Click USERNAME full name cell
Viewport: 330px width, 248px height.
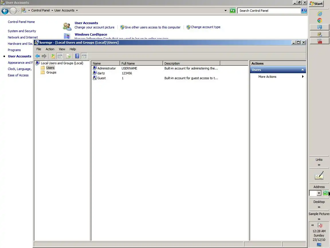click(x=129, y=68)
